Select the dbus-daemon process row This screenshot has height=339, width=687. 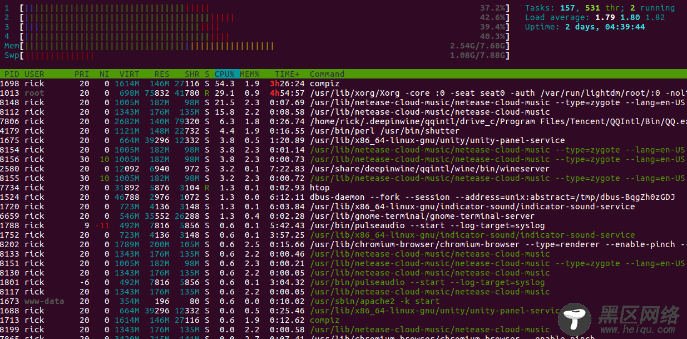(x=343, y=197)
